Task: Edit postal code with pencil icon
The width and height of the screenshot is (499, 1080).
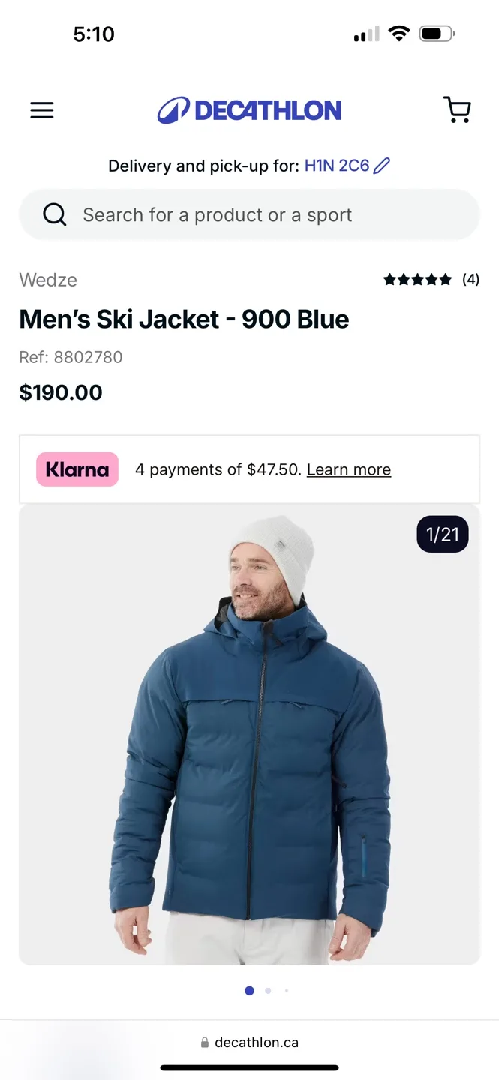Action: (382, 166)
